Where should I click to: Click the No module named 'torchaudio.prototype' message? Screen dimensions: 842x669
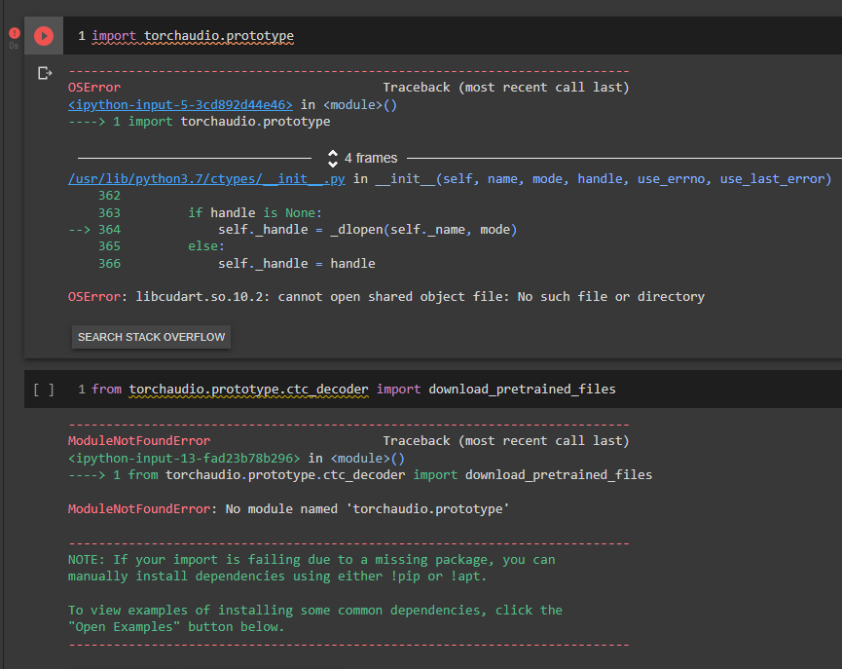pyautogui.click(x=288, y=509)
